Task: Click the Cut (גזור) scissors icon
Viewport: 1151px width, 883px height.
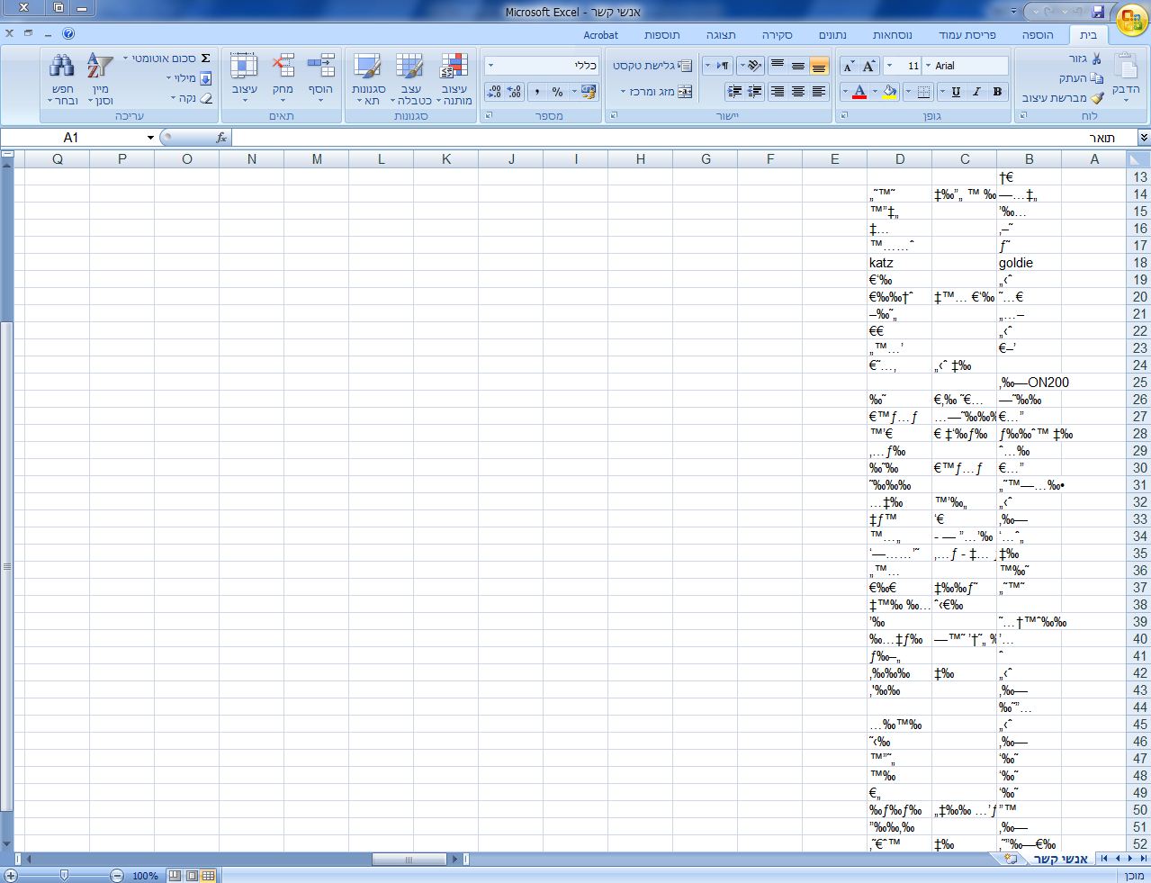Action: (x=1096, y=59)
